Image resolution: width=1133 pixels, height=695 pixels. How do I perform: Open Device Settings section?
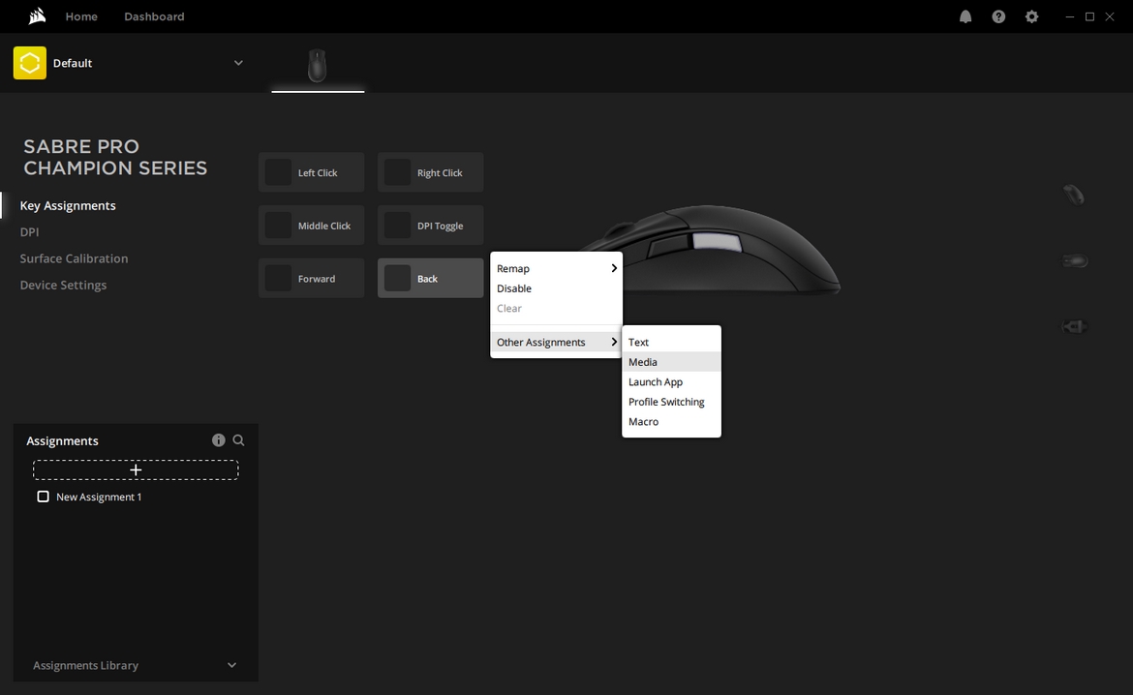tap(63, 285)
